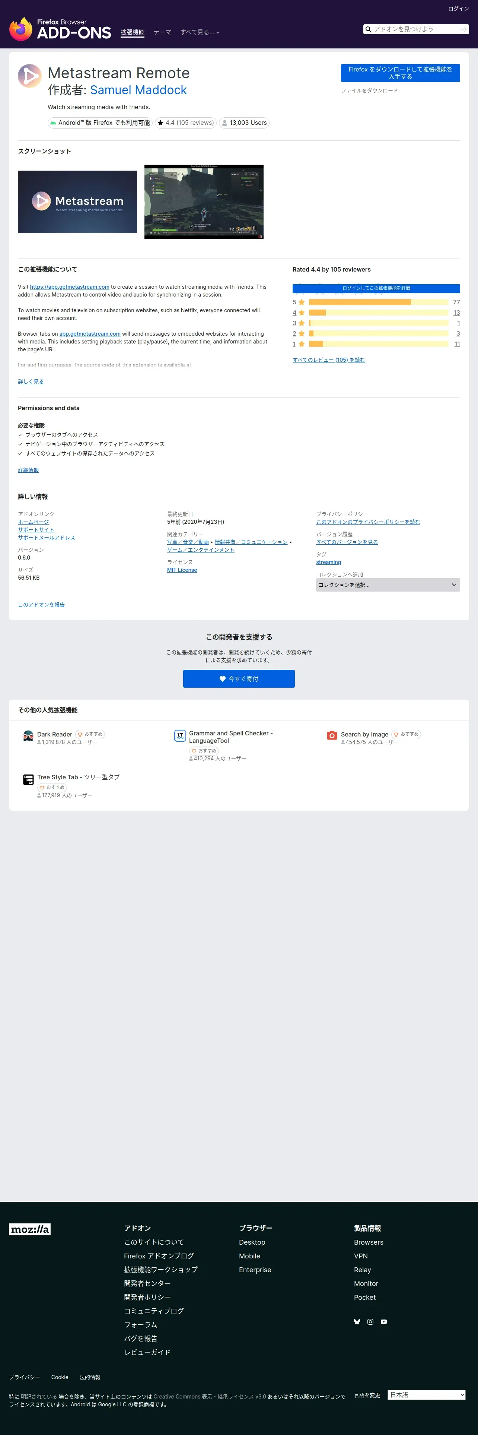
Task: Click footer プライバシー link
Action: 25,1377
